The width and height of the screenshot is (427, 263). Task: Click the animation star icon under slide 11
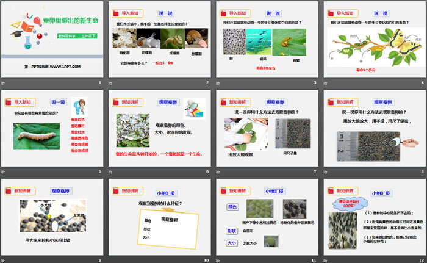click(x=218, y=261)
